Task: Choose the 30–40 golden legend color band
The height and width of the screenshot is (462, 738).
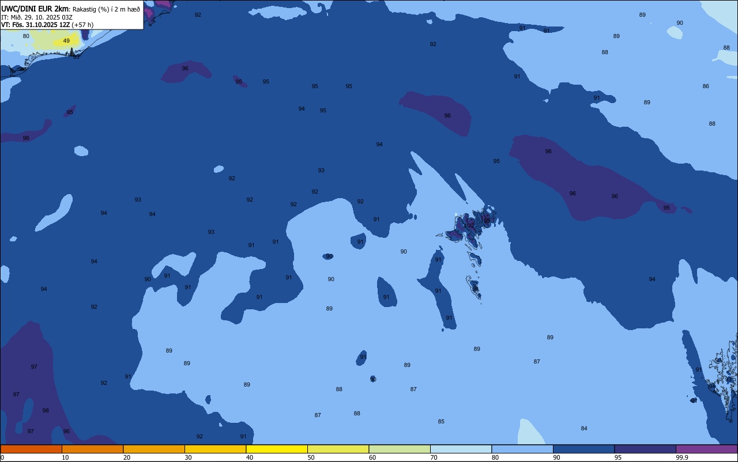Action: (x=216, y=449)
